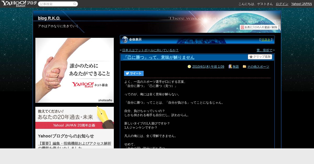Open the blog R.K.O. title link
This screenshot has height=164, width=314.
pyautogui.click(x=49, y=18)
